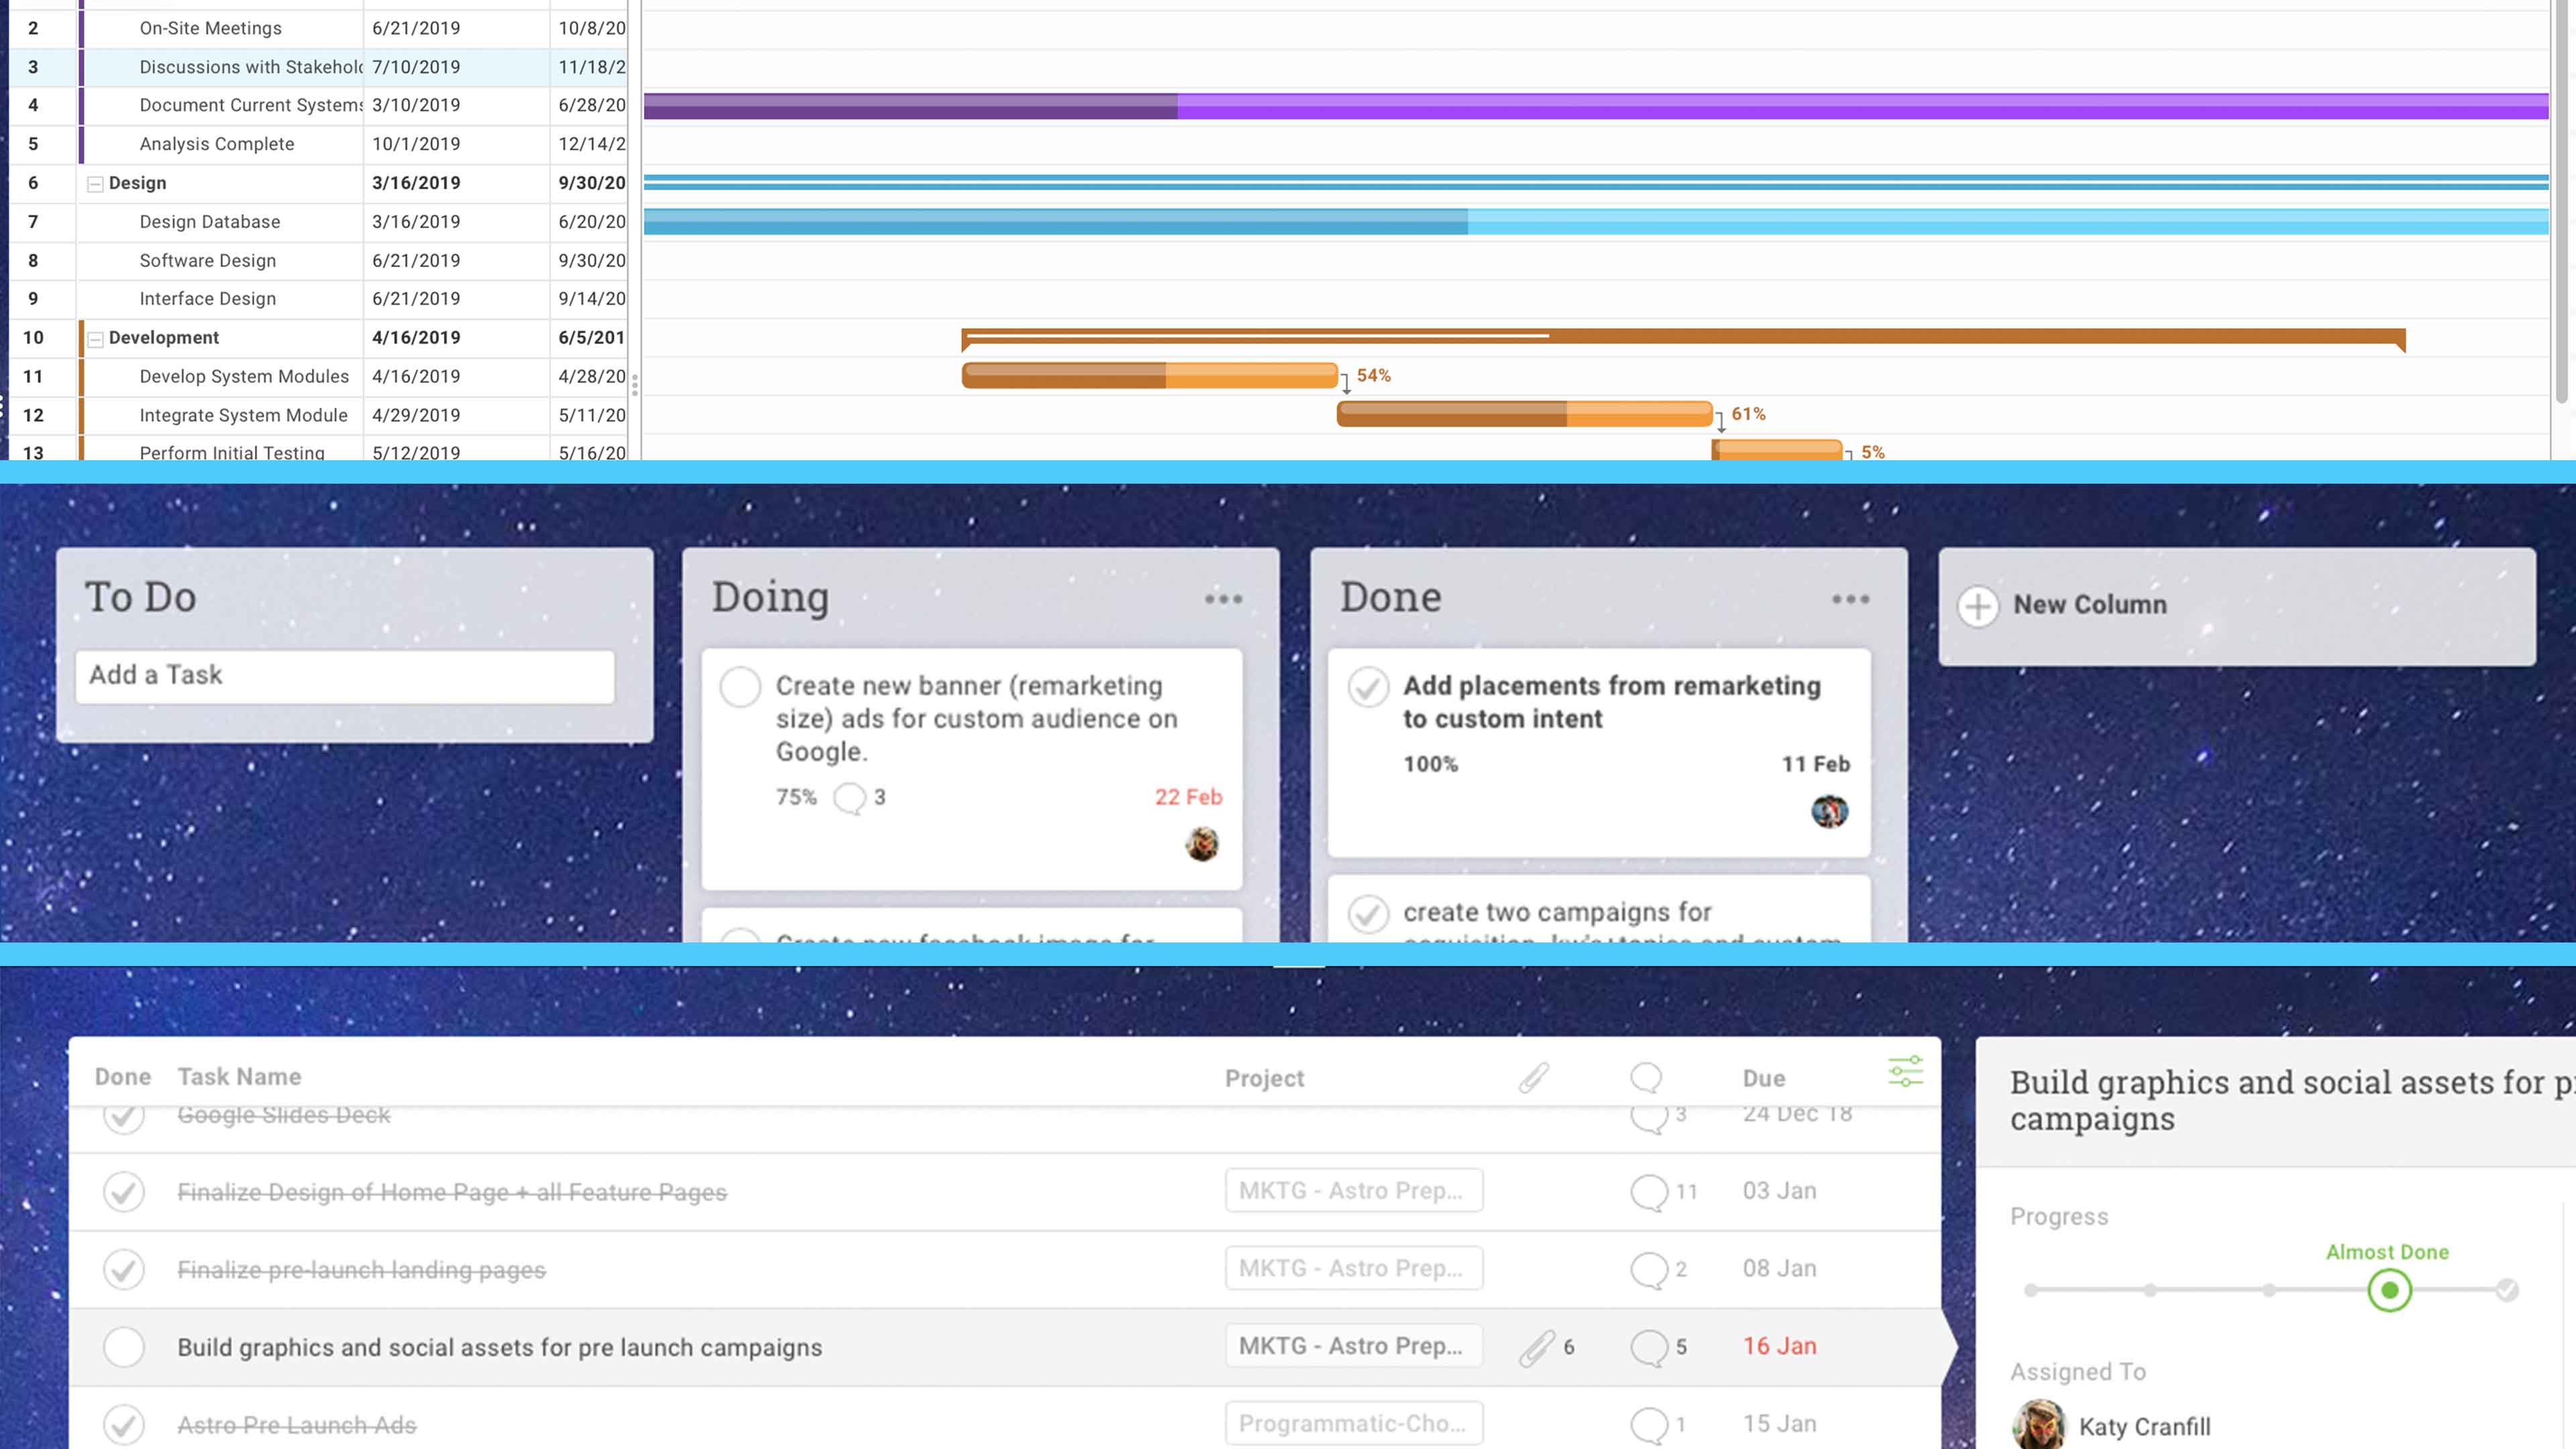The image size is (2576, 1449).
Task: Click Build graphics task name to open detail
Action: click(499, 1346)
